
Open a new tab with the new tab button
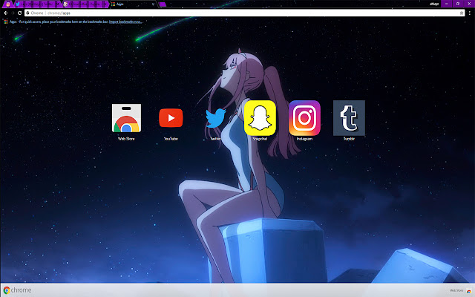[x=163, y=4]
